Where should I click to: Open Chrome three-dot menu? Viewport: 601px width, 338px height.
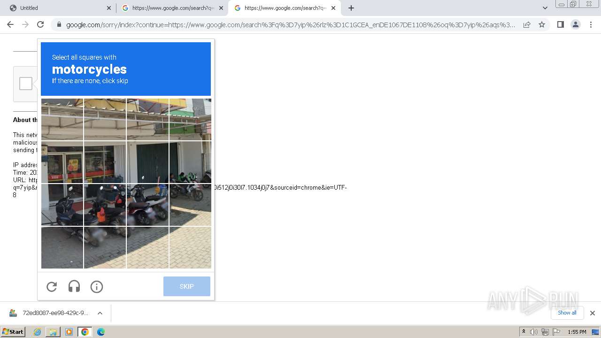coord(591,24)
